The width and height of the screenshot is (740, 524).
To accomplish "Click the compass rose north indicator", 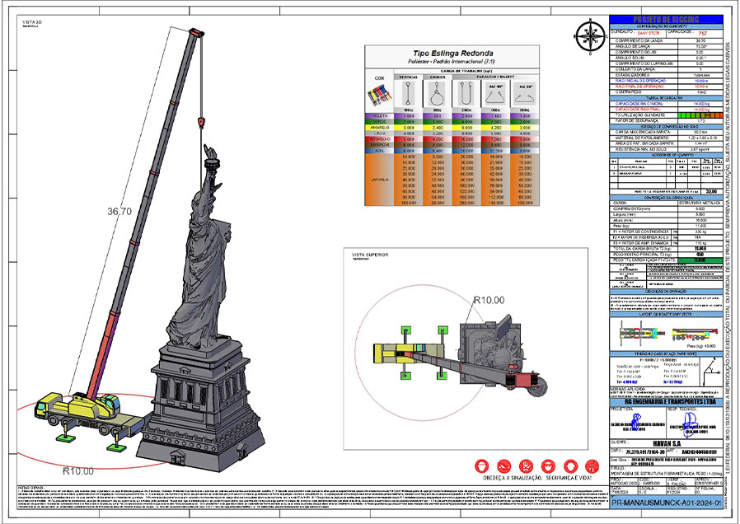I will click(590, 36).
